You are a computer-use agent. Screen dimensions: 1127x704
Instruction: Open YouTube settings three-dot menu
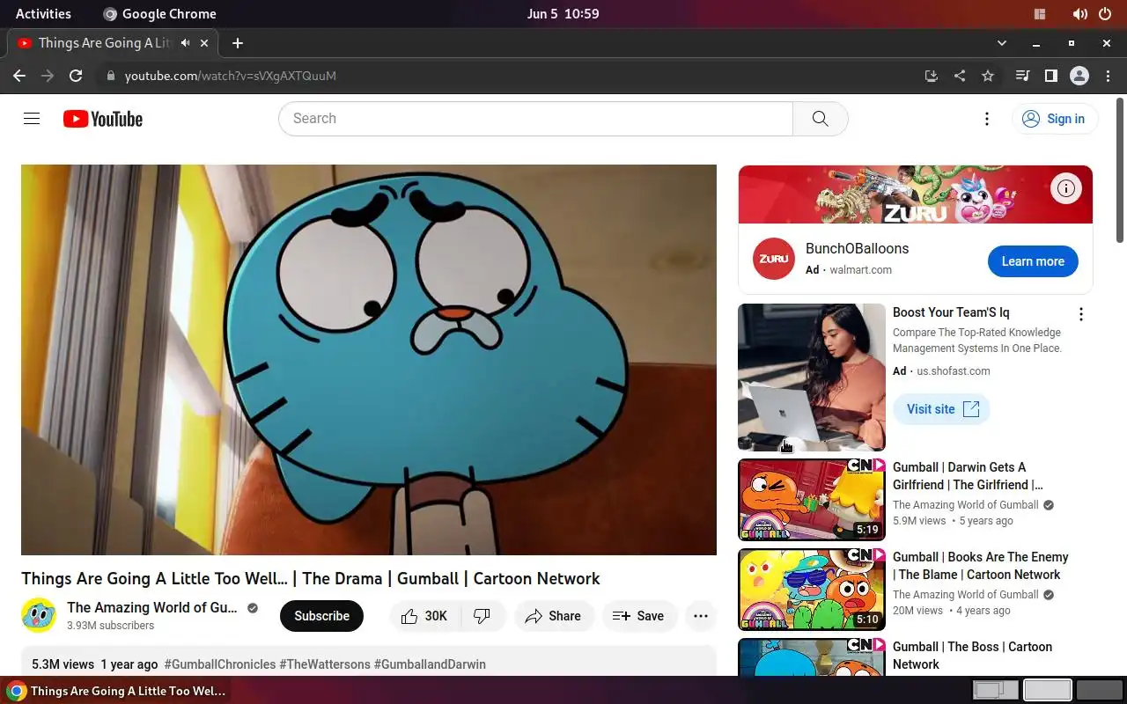pyautogui.click(x=987, y=119)
